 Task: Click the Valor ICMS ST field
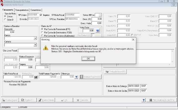point(165,16)
